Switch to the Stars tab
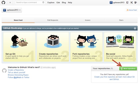Screen dimensions: 140x90 [121, 20]
